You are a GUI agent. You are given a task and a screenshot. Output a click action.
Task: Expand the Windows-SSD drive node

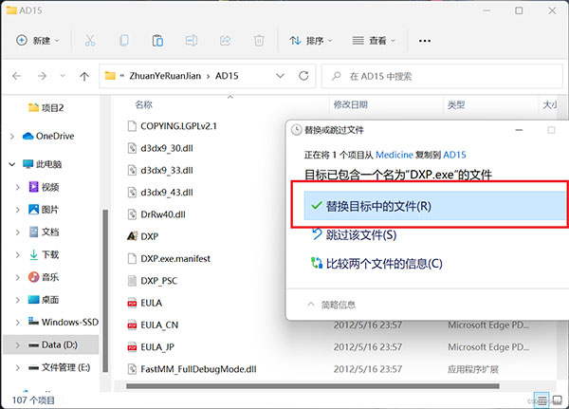[x=17, y=323]
